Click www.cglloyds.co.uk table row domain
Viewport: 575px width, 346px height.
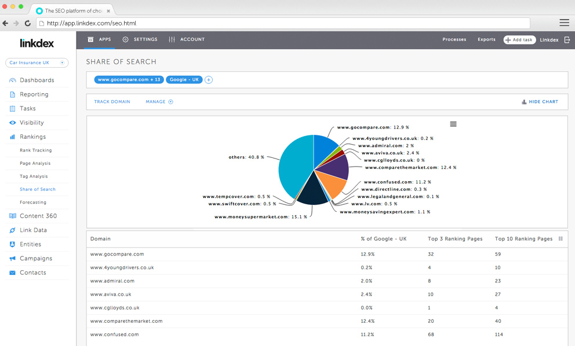click(x=115, y=308)
